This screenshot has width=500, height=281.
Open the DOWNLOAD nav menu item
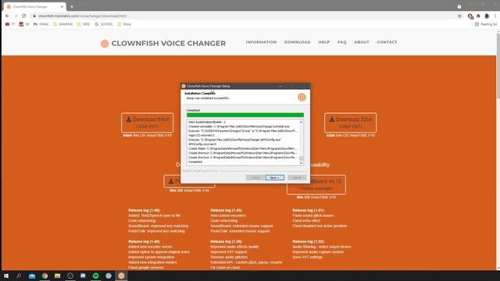point(297,42)
